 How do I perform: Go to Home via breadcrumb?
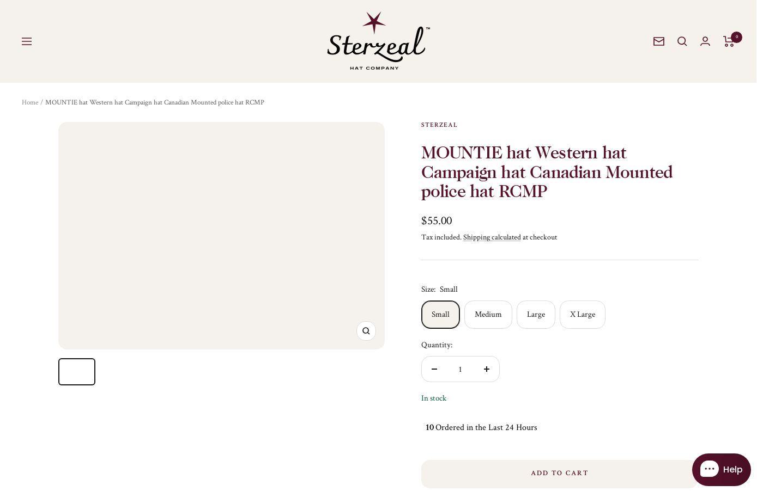[x=30, y=102]
